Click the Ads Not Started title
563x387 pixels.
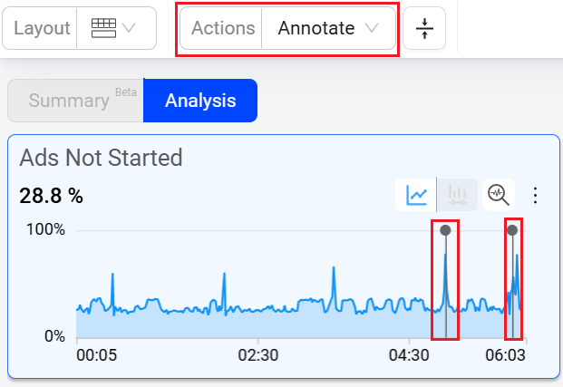pyautogui.click(x=102, y=158)
